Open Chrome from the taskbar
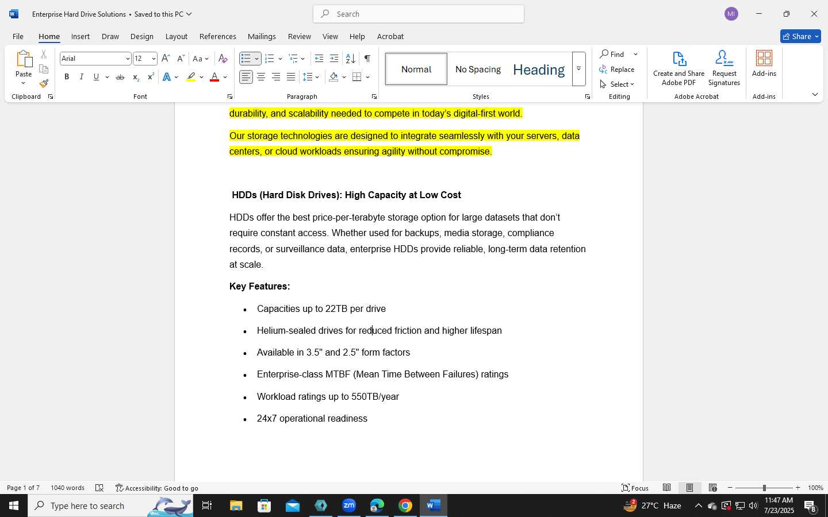The image size is (828, 517). coord(405,506)
